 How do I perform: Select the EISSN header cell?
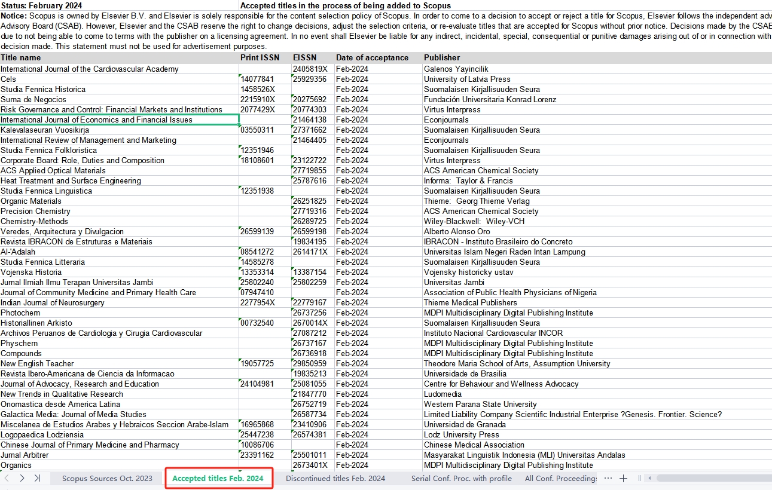point(313,58)
